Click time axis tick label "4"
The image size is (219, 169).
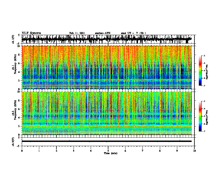[x=91, y=151]
